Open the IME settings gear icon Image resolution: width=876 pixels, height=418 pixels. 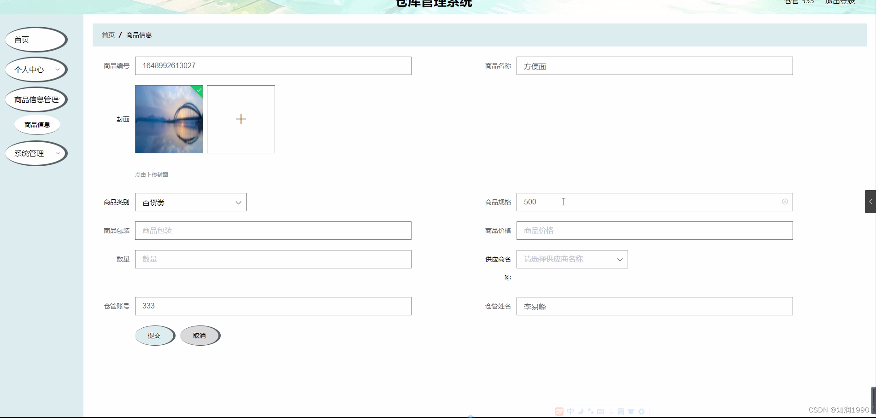point(641,412)
